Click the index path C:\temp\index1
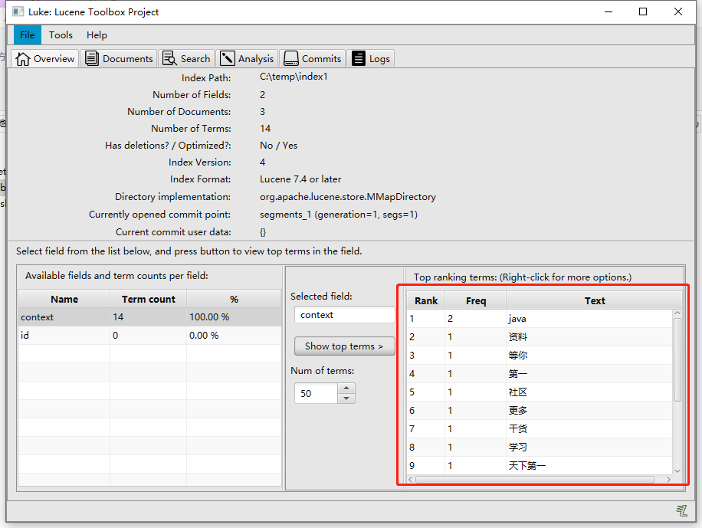The width and height of the screenshot is (702, 528). point(294,77)
